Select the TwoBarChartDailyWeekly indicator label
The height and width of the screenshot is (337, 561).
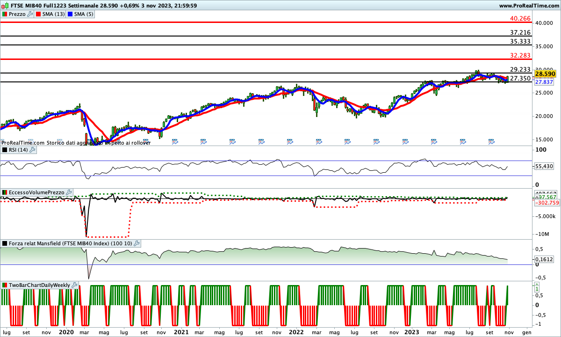tap(39, 285)
